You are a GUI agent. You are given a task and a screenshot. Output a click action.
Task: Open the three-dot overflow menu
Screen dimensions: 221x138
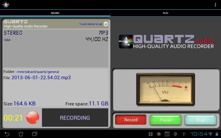(215, 5)
